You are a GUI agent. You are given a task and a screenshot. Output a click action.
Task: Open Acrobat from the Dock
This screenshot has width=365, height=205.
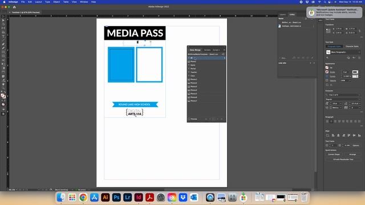pos(149,198)
